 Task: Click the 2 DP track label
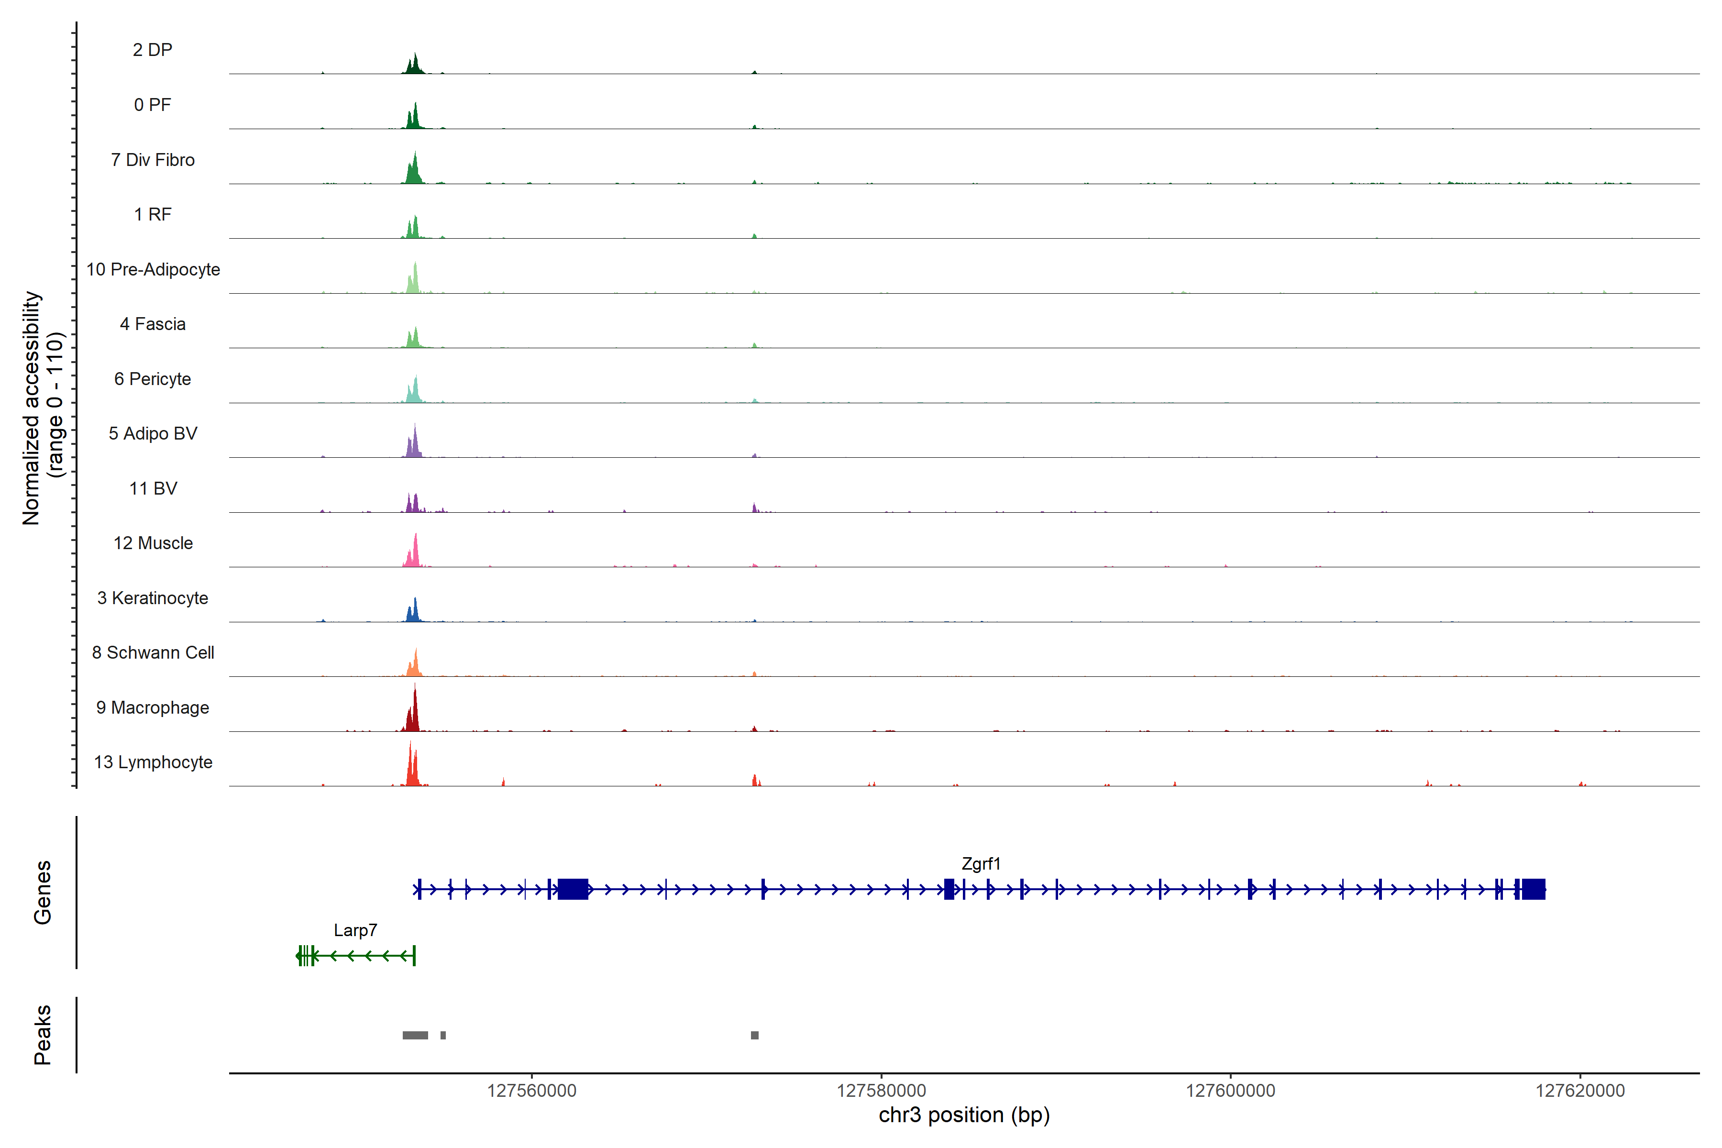tap(152, 50)
